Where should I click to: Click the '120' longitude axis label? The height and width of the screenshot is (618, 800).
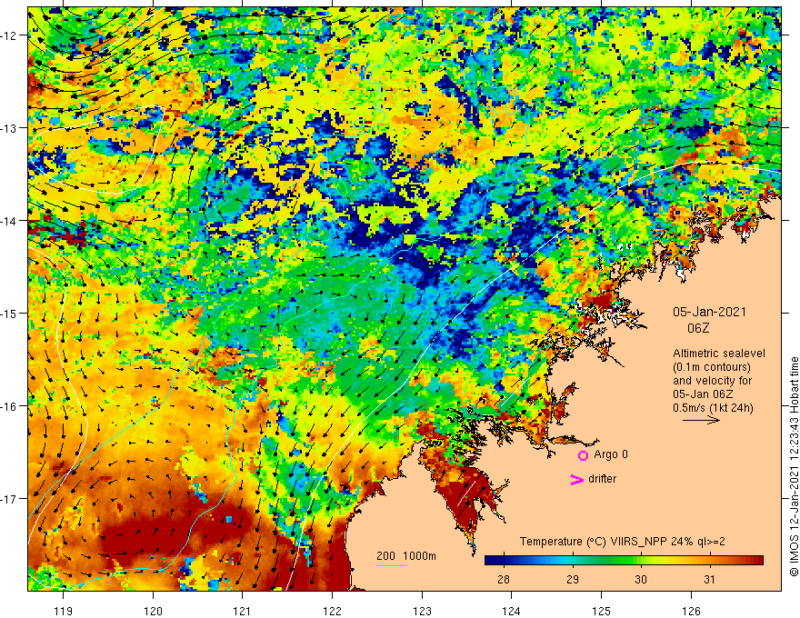coord(153,611)
